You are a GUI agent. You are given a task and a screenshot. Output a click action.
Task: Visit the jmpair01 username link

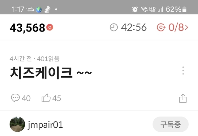point(45,125)
